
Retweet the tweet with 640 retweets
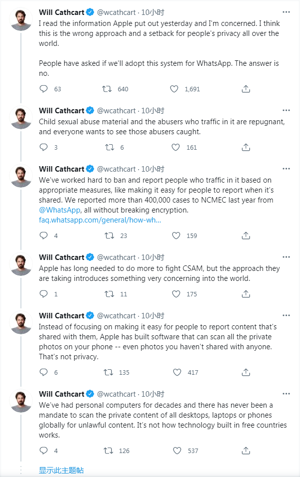107,89
